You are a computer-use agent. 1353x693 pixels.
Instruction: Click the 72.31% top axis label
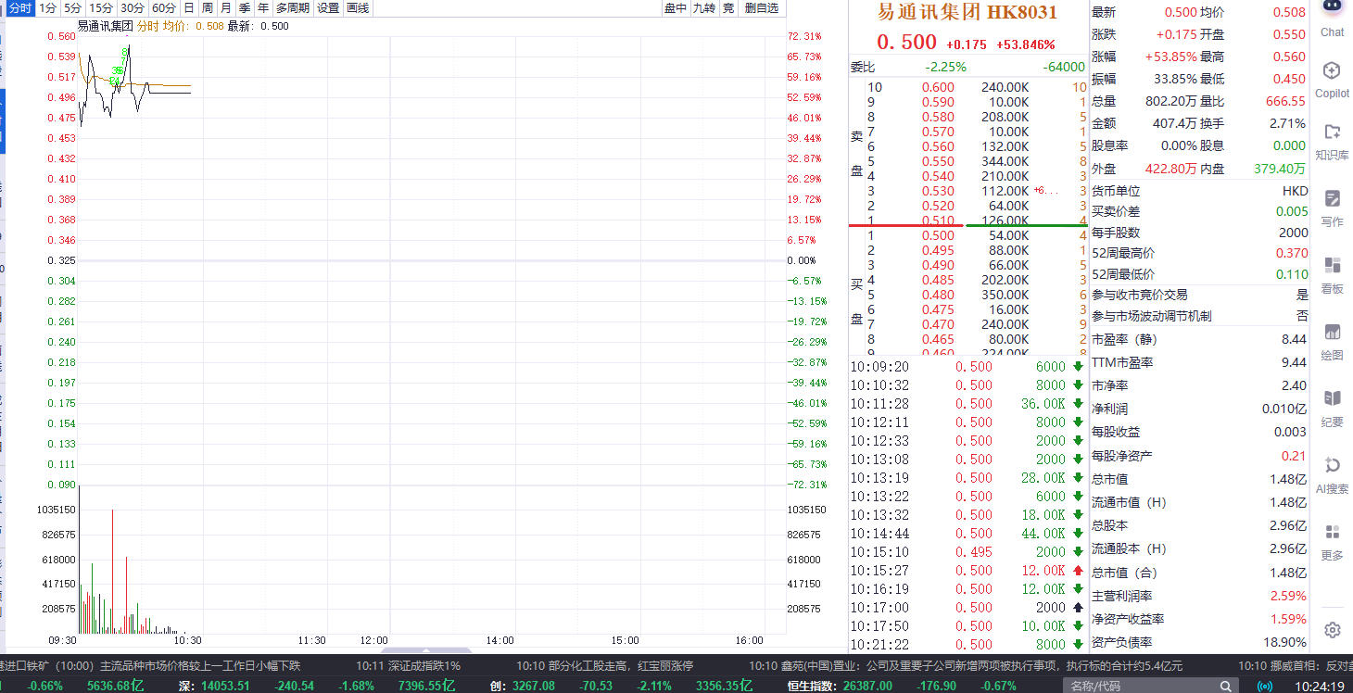(804, 37)
